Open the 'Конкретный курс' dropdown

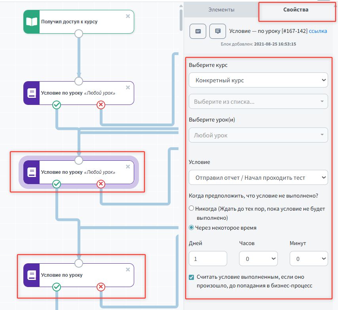point(258,80)
